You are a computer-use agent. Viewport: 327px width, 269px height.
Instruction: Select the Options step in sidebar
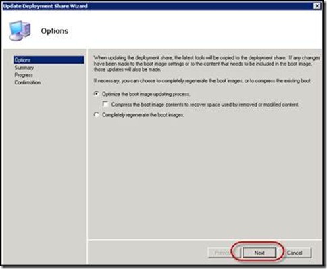pyautogui.click(x=49, y=60)
